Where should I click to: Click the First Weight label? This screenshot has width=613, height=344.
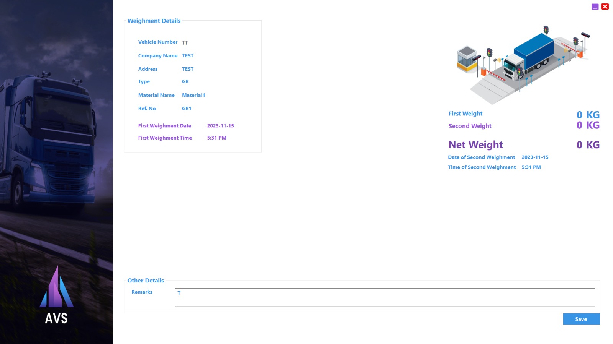pos(465,114)
